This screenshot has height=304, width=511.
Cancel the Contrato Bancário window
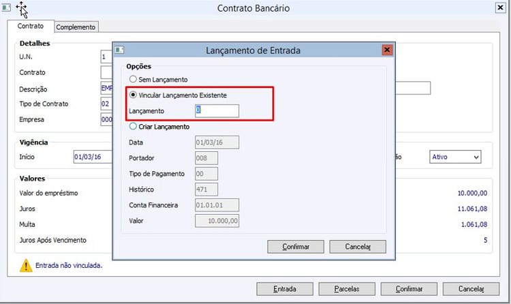pyautogui.click(x=471, y=289)
